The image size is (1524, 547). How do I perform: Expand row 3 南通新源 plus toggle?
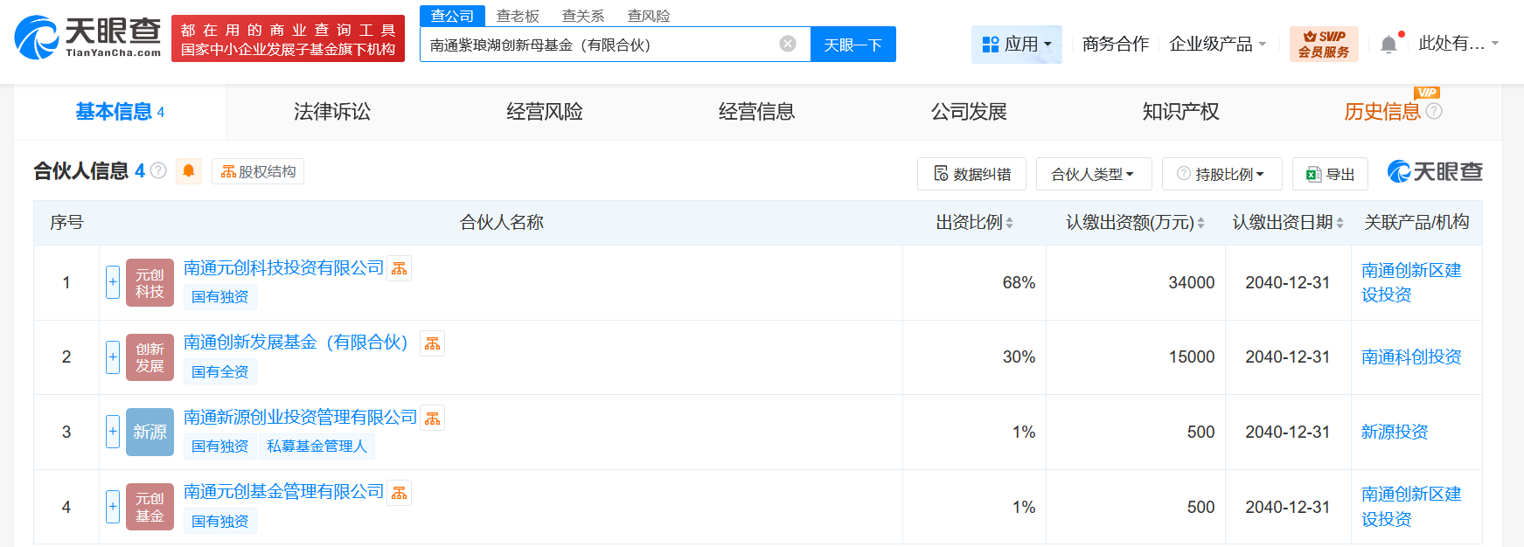113,432
